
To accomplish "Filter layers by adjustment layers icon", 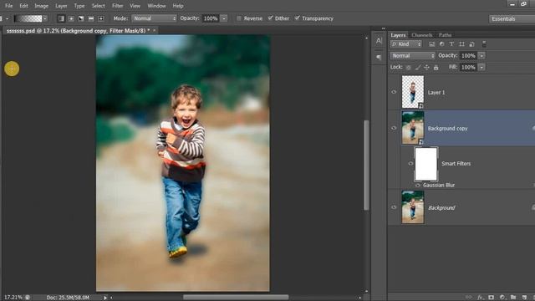I will [442, 44].
